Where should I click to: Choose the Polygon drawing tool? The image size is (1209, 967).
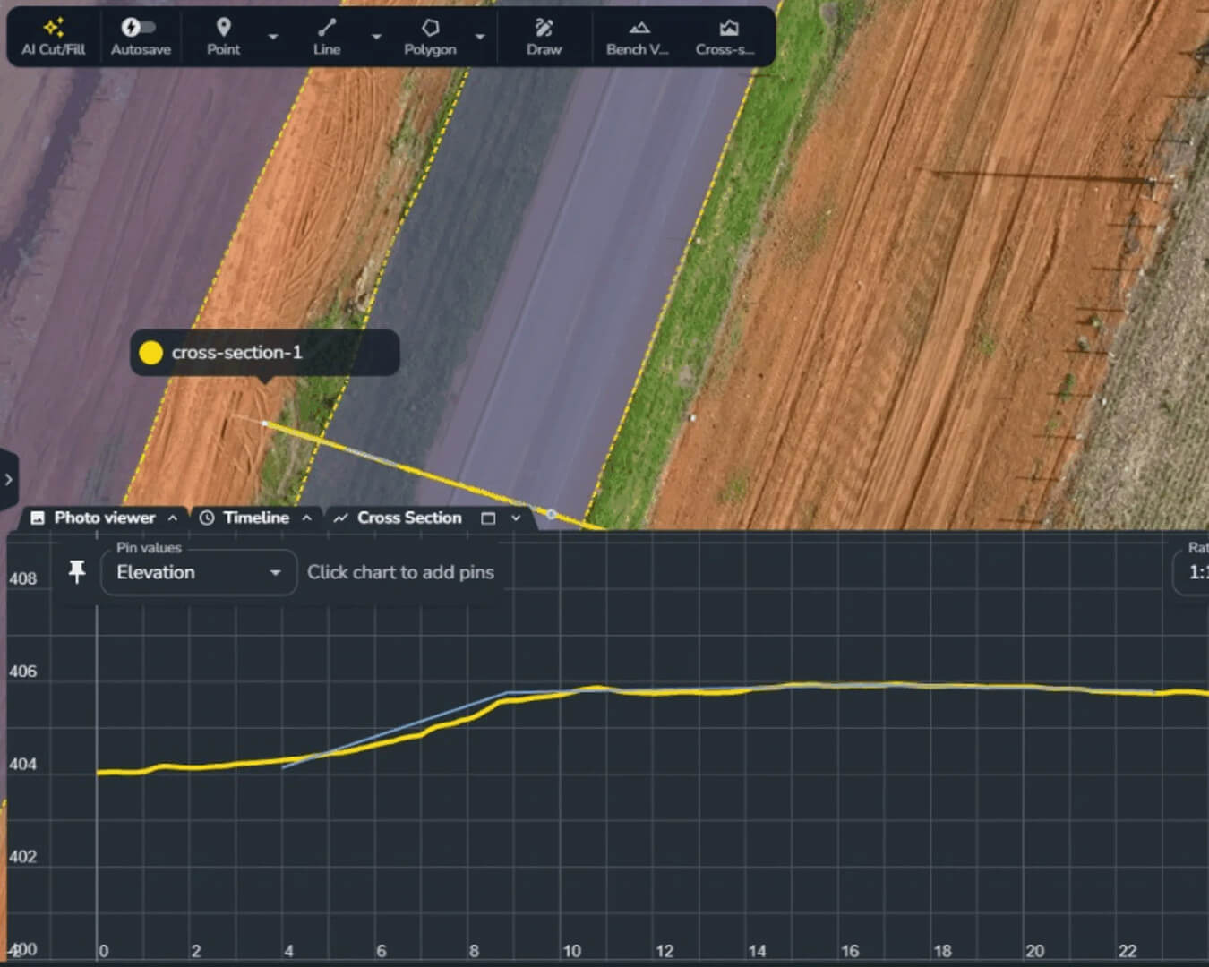(x=430, y=37)
